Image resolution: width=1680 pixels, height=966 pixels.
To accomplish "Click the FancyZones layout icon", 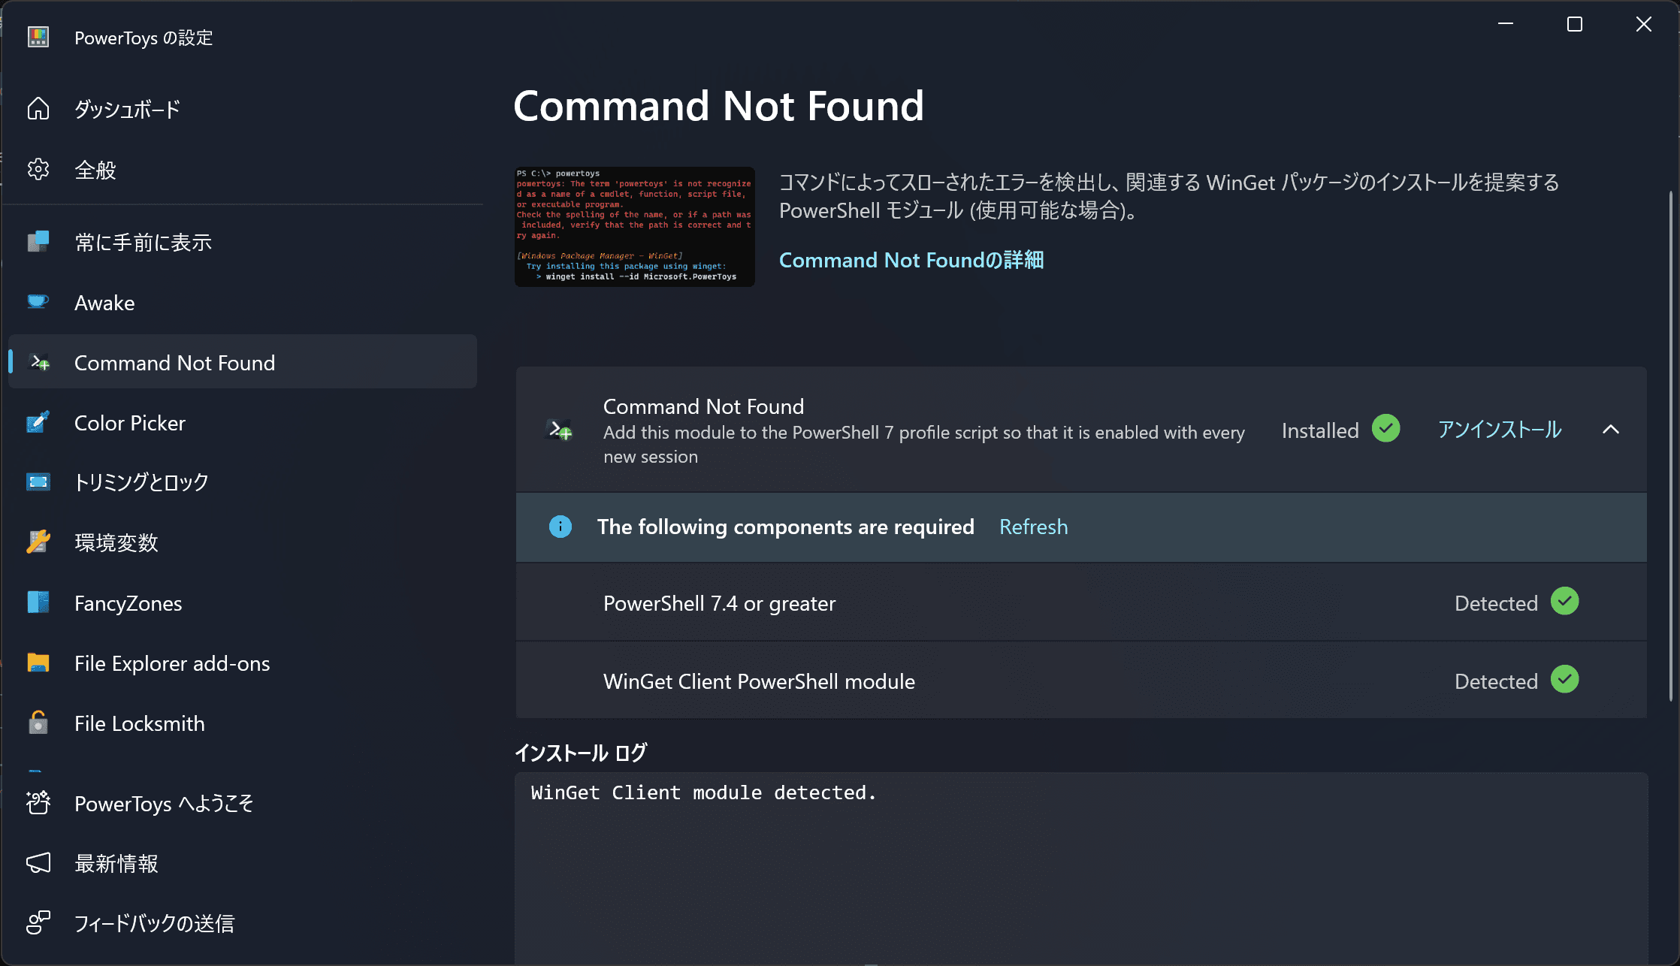I will [38, 602].
